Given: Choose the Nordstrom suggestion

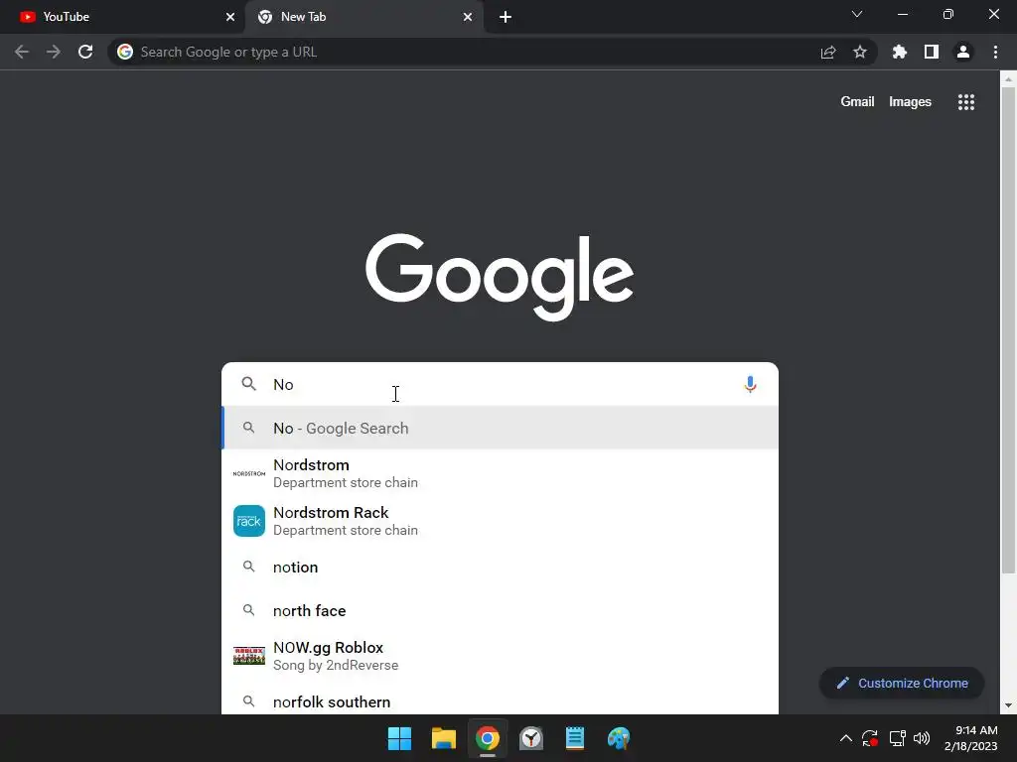Looking at the screenshot, I should pyautogui.click(x=500, y=473).
